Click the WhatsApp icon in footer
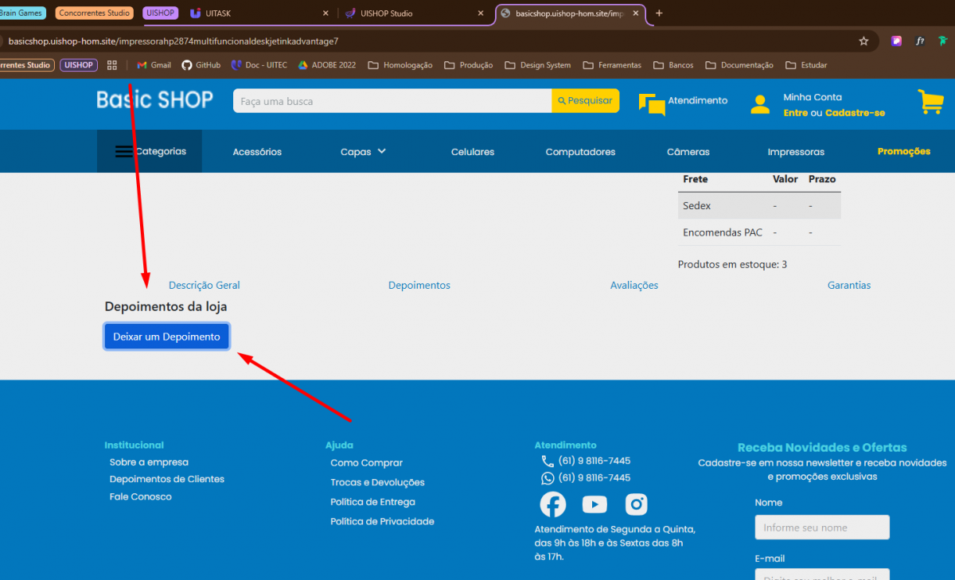 (548, 478)
